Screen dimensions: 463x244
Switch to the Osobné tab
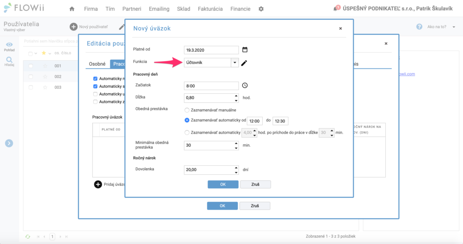tap(97, 64)
